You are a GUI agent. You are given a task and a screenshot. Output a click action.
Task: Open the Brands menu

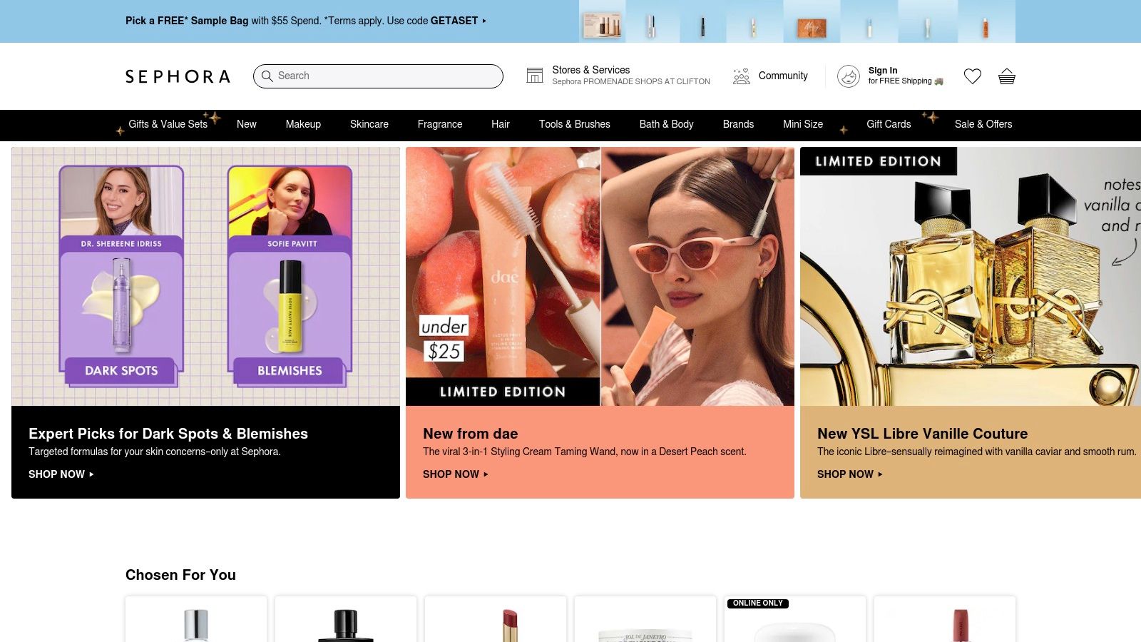coord(738,124)
